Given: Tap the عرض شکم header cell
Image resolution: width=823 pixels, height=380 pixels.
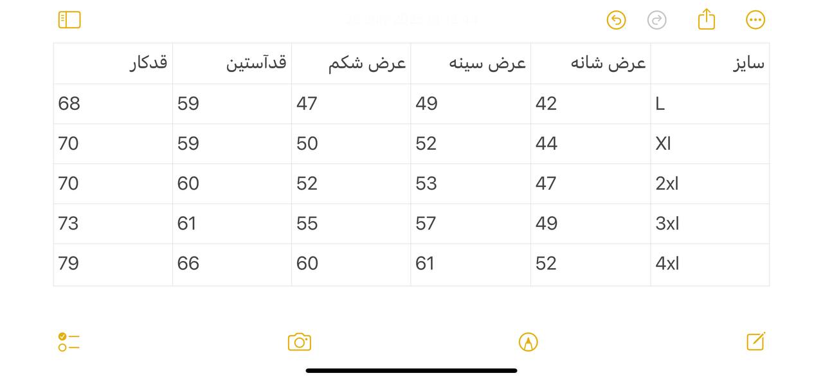Looking at the screenshot, I should (351, 63).
